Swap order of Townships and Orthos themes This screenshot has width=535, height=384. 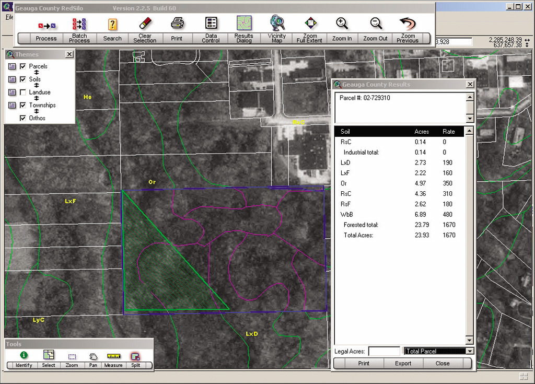(x=37, y=111)
